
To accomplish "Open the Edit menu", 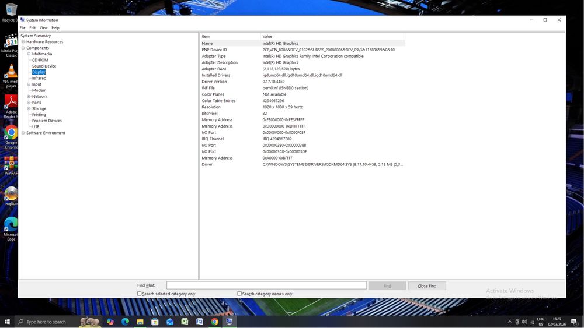I will [x=32, y=27].
